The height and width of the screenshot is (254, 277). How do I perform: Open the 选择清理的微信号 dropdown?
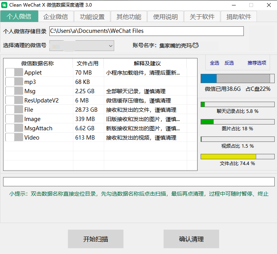82,46
